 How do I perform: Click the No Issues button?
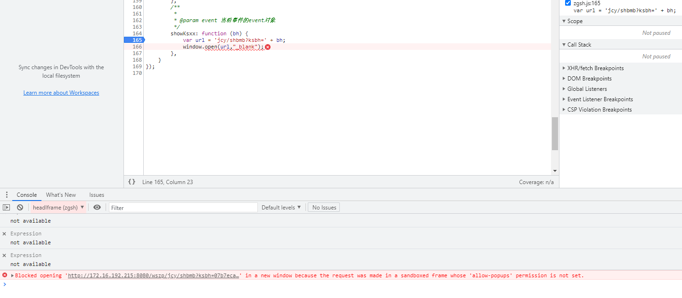pyautogui.click(x=323, y=207)
